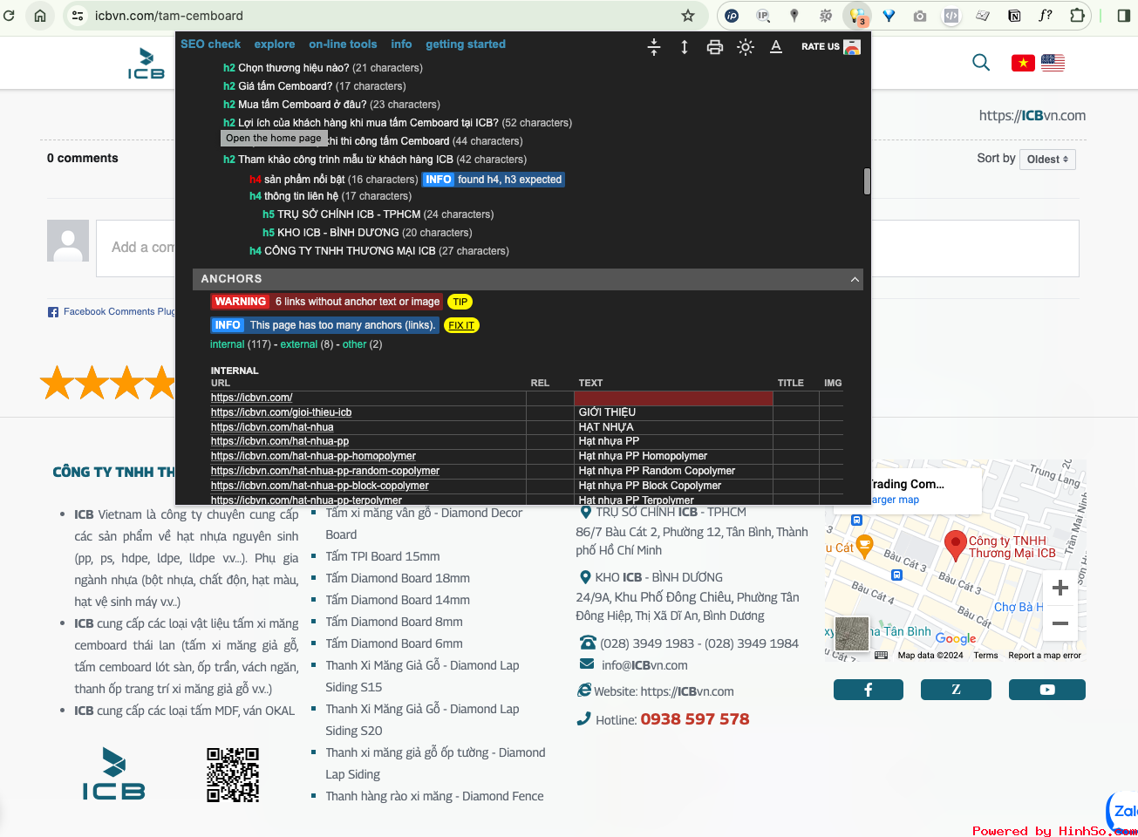Image resolution: width=1138 pixels, height=837 pixels.
Task: Go to the browser home page icon
Action: pos(40,16)
